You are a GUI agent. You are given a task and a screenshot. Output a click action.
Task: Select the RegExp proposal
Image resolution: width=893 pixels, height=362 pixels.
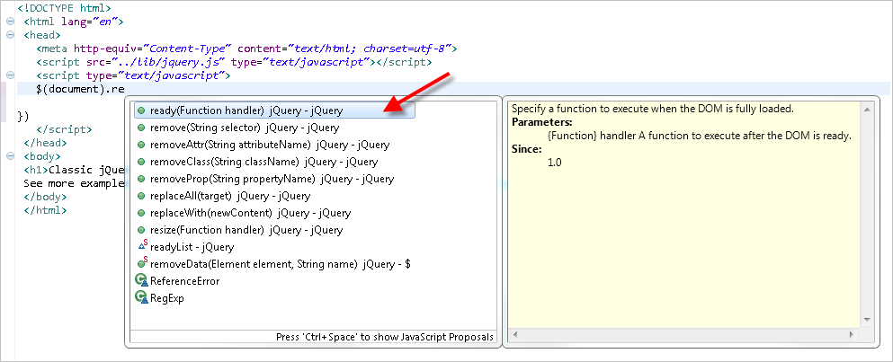[x=167, y=298]
